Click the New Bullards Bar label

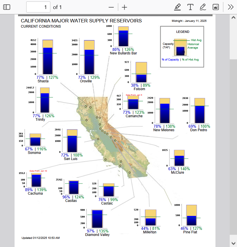[123, 53]
